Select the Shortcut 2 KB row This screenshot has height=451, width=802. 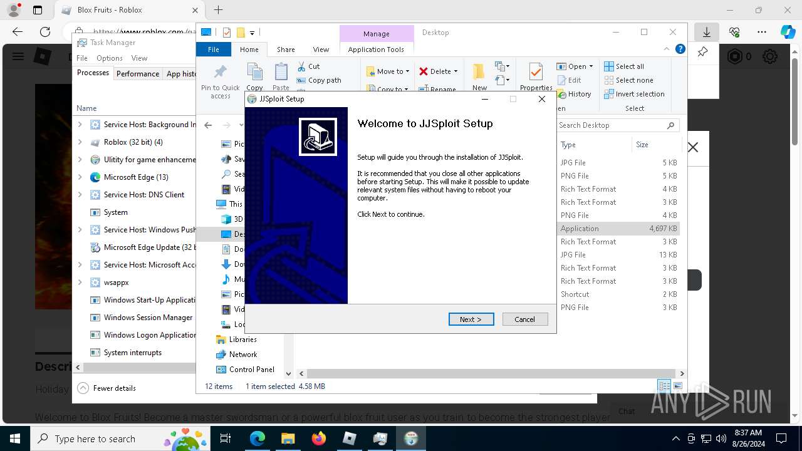tap(619, 294)
